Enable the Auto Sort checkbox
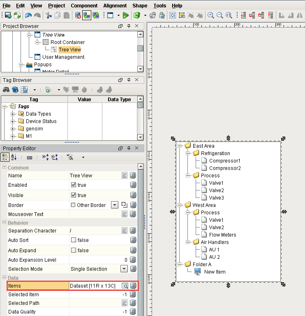The image size is (305, 316). pos(74,240)
